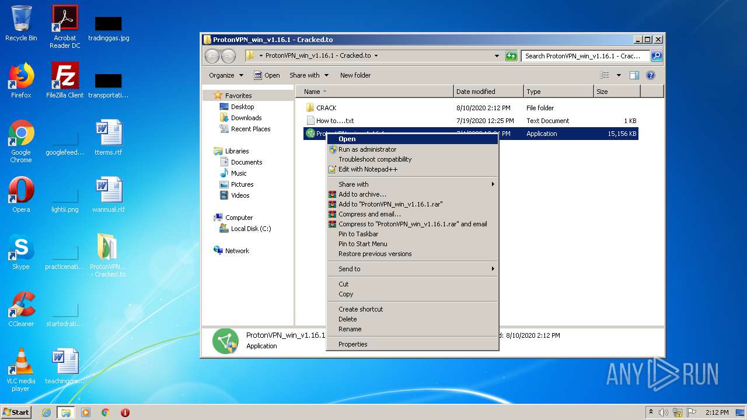Choose Edit with Notepad++
Image resolution: width=747 pixels, height=420 pixels.
(x=412, y=169)
